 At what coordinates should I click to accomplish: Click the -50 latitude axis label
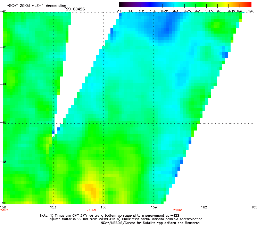[3, 203]
